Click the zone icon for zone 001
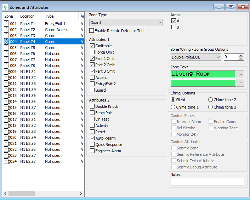The image size is (250, 203). tap(6, 24)
